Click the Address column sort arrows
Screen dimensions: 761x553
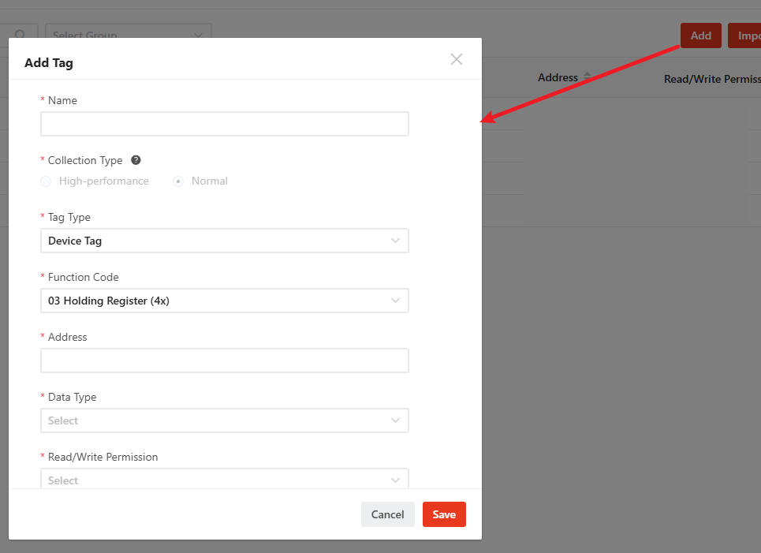click(x=587, y=77)
